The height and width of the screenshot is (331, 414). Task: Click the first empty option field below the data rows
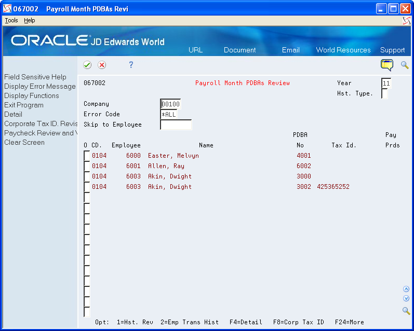pyautogui.click(x=87, y=197)
